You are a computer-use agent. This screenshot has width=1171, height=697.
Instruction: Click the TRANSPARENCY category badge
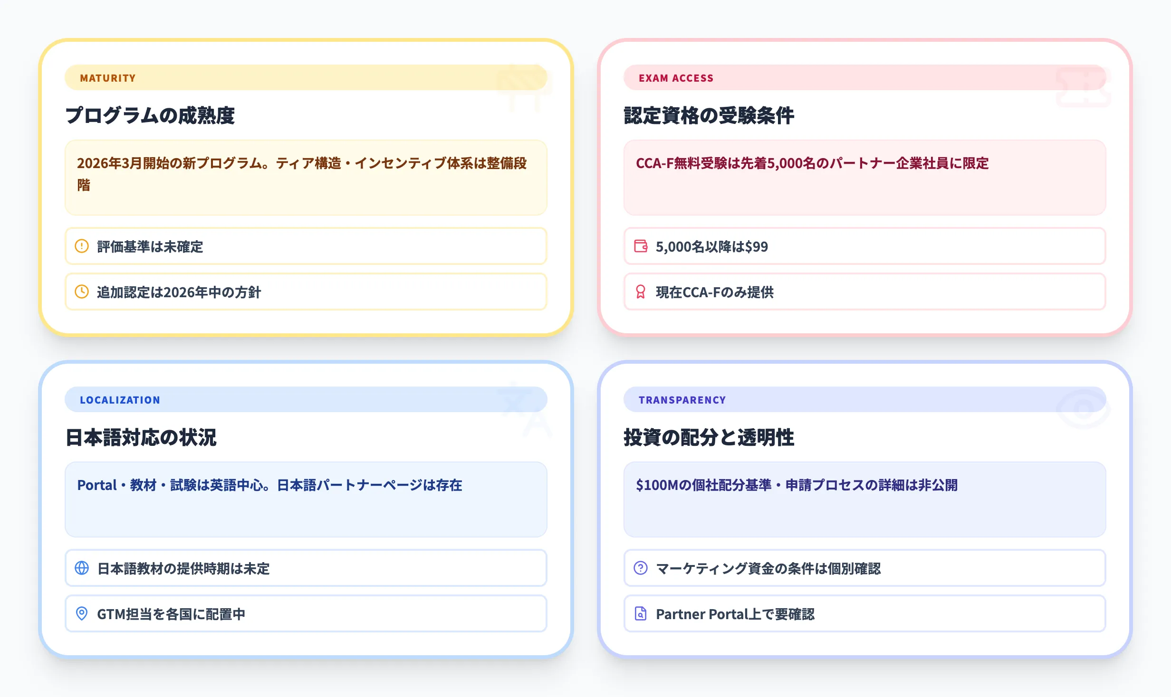682,400
